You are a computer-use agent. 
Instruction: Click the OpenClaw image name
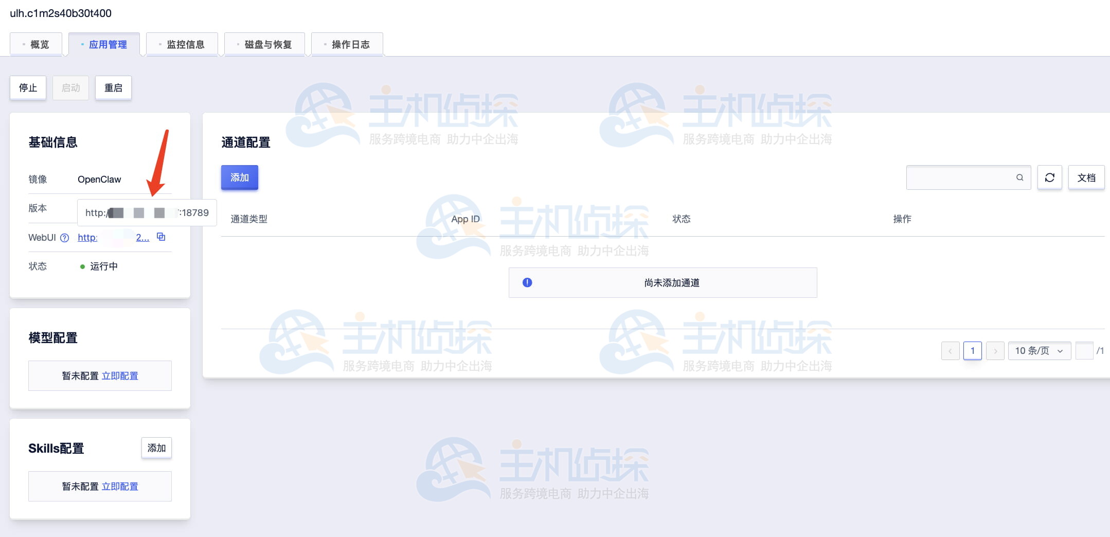click(x=99, y=180)
